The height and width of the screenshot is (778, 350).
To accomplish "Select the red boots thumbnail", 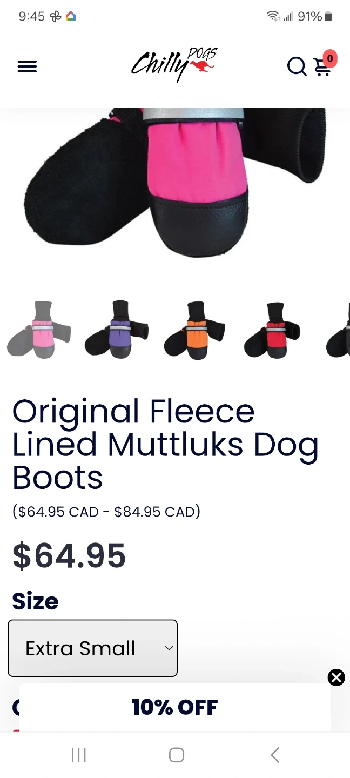I will (x=272, y=330).
